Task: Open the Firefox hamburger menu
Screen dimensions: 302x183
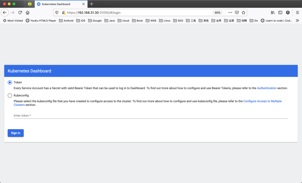Action: (297, 13)
